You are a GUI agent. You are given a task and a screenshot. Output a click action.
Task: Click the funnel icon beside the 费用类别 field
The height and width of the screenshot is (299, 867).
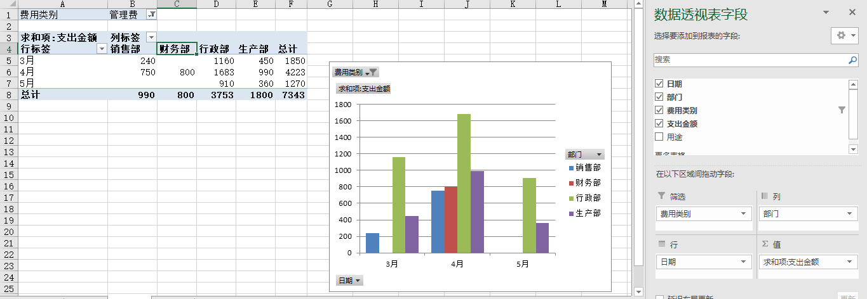[842, 110]
